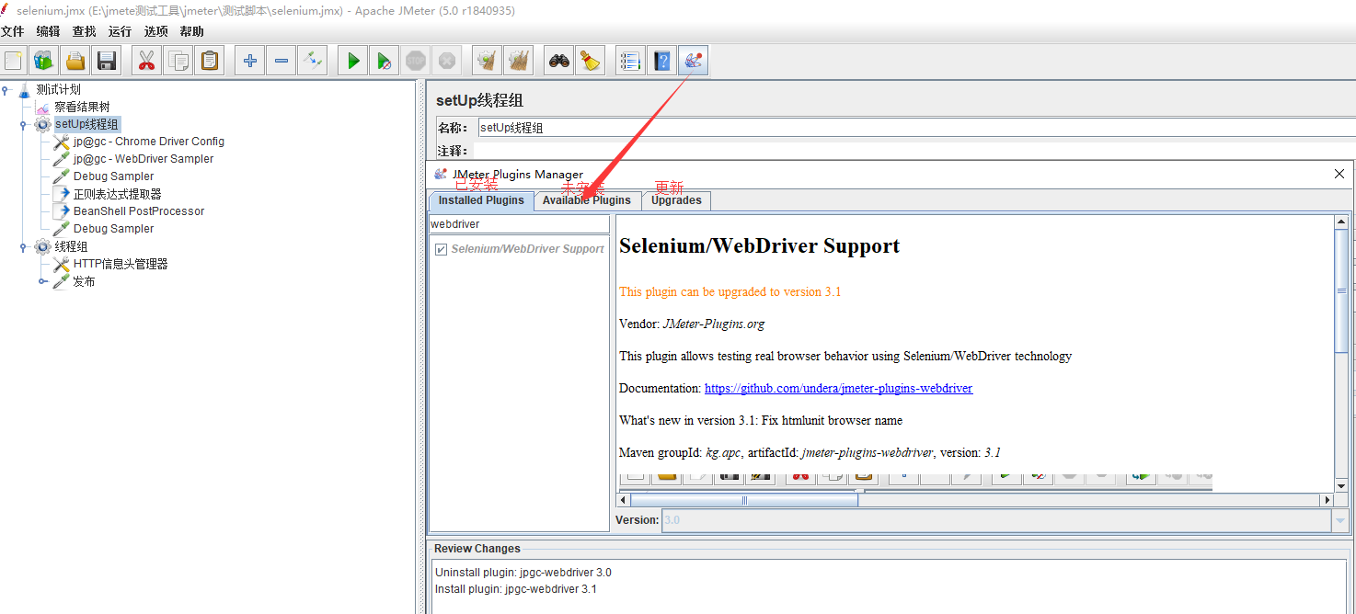Click Install plugin: jpgc-webdriver 3.1 text
This screenshot has width=1356, height=614.
coord(515,589)
